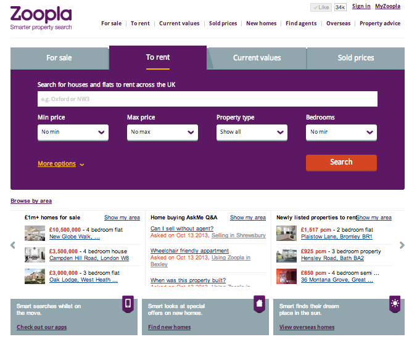
Task: Click the mobile phone apps icon
Action: coord(128,303)
